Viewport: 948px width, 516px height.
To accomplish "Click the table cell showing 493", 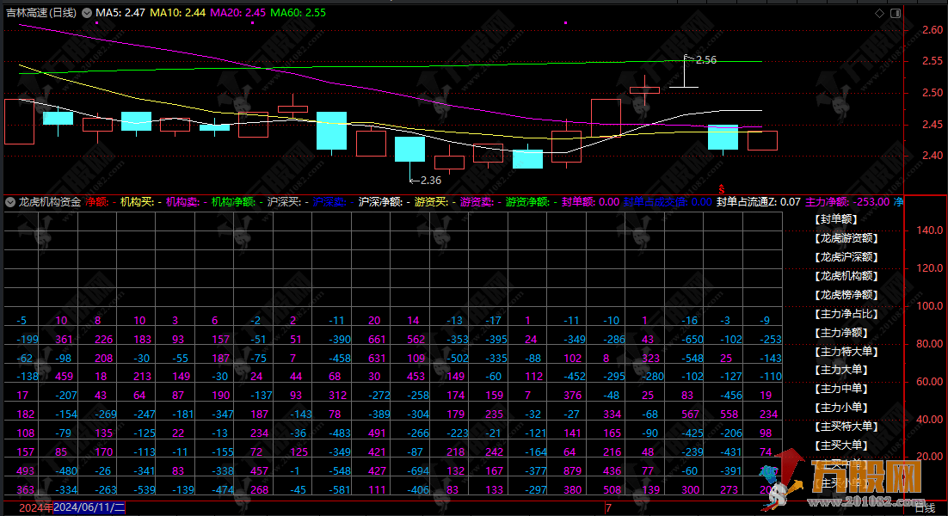I will (x=26, y=470).
